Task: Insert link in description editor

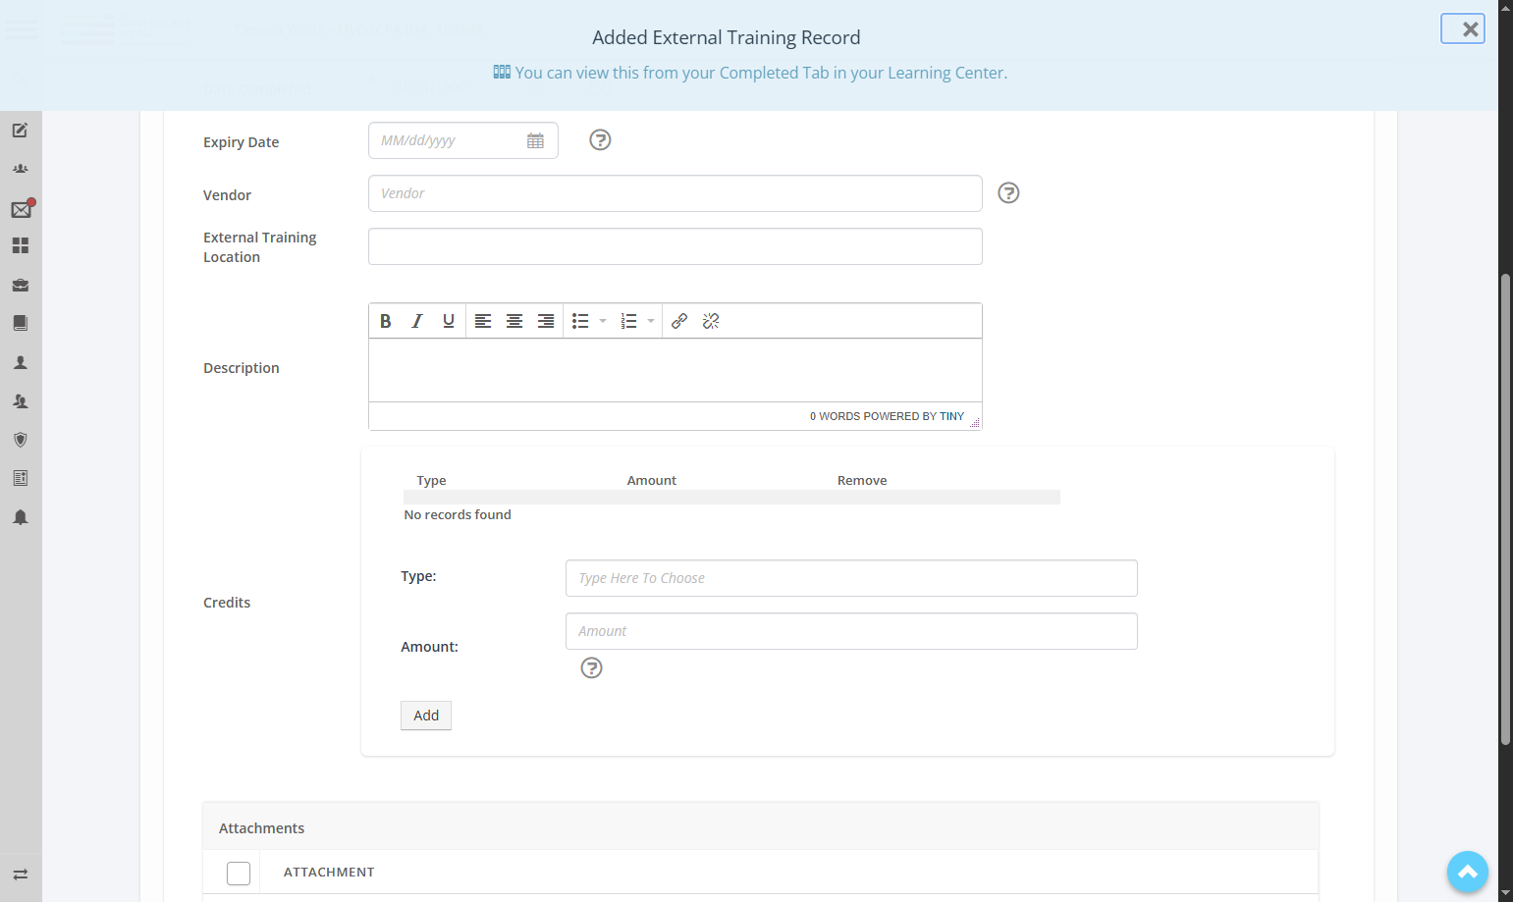Action: (679, 321)
